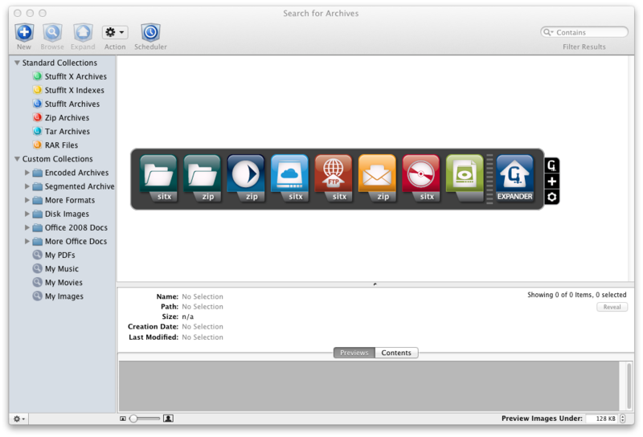The height and width of the screenshot is (437, 643).
Task: Expand the Office 2008 Docs folder
Action: (27, 227)
